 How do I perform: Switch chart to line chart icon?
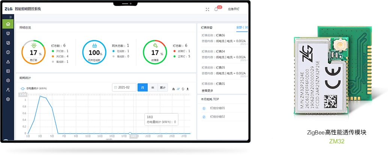[178, 89]
